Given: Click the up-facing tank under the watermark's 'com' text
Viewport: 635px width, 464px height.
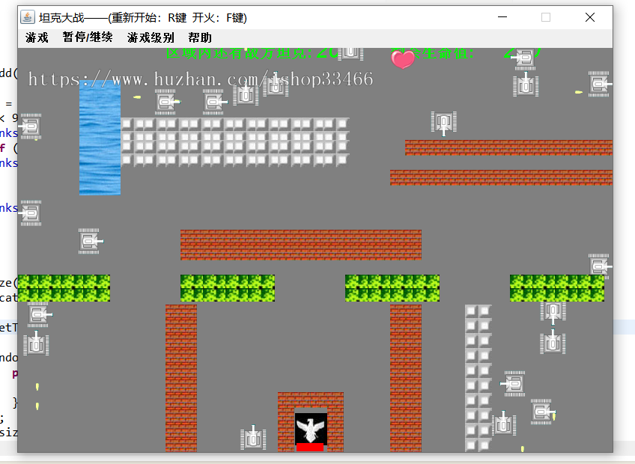Looking at the screenshot, I should (x=246, y=94).
